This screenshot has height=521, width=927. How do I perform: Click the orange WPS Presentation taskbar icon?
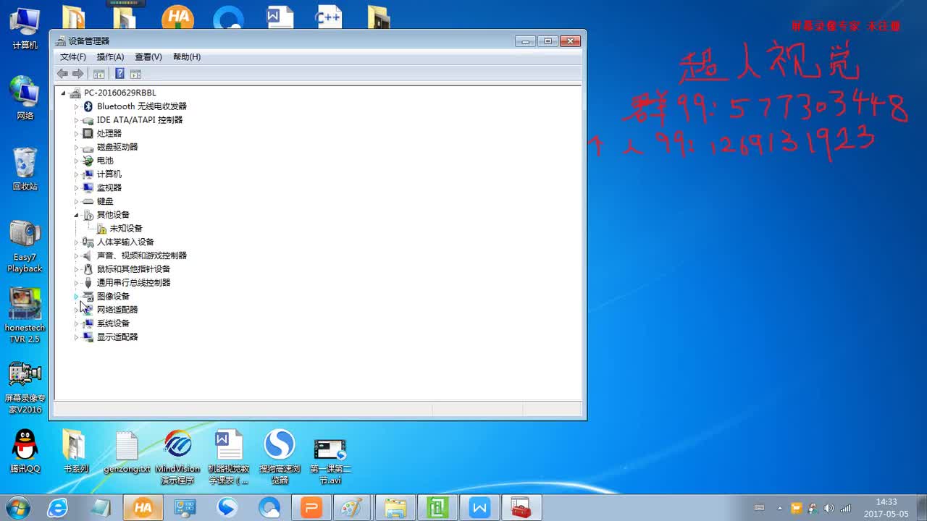pos(311,508)
